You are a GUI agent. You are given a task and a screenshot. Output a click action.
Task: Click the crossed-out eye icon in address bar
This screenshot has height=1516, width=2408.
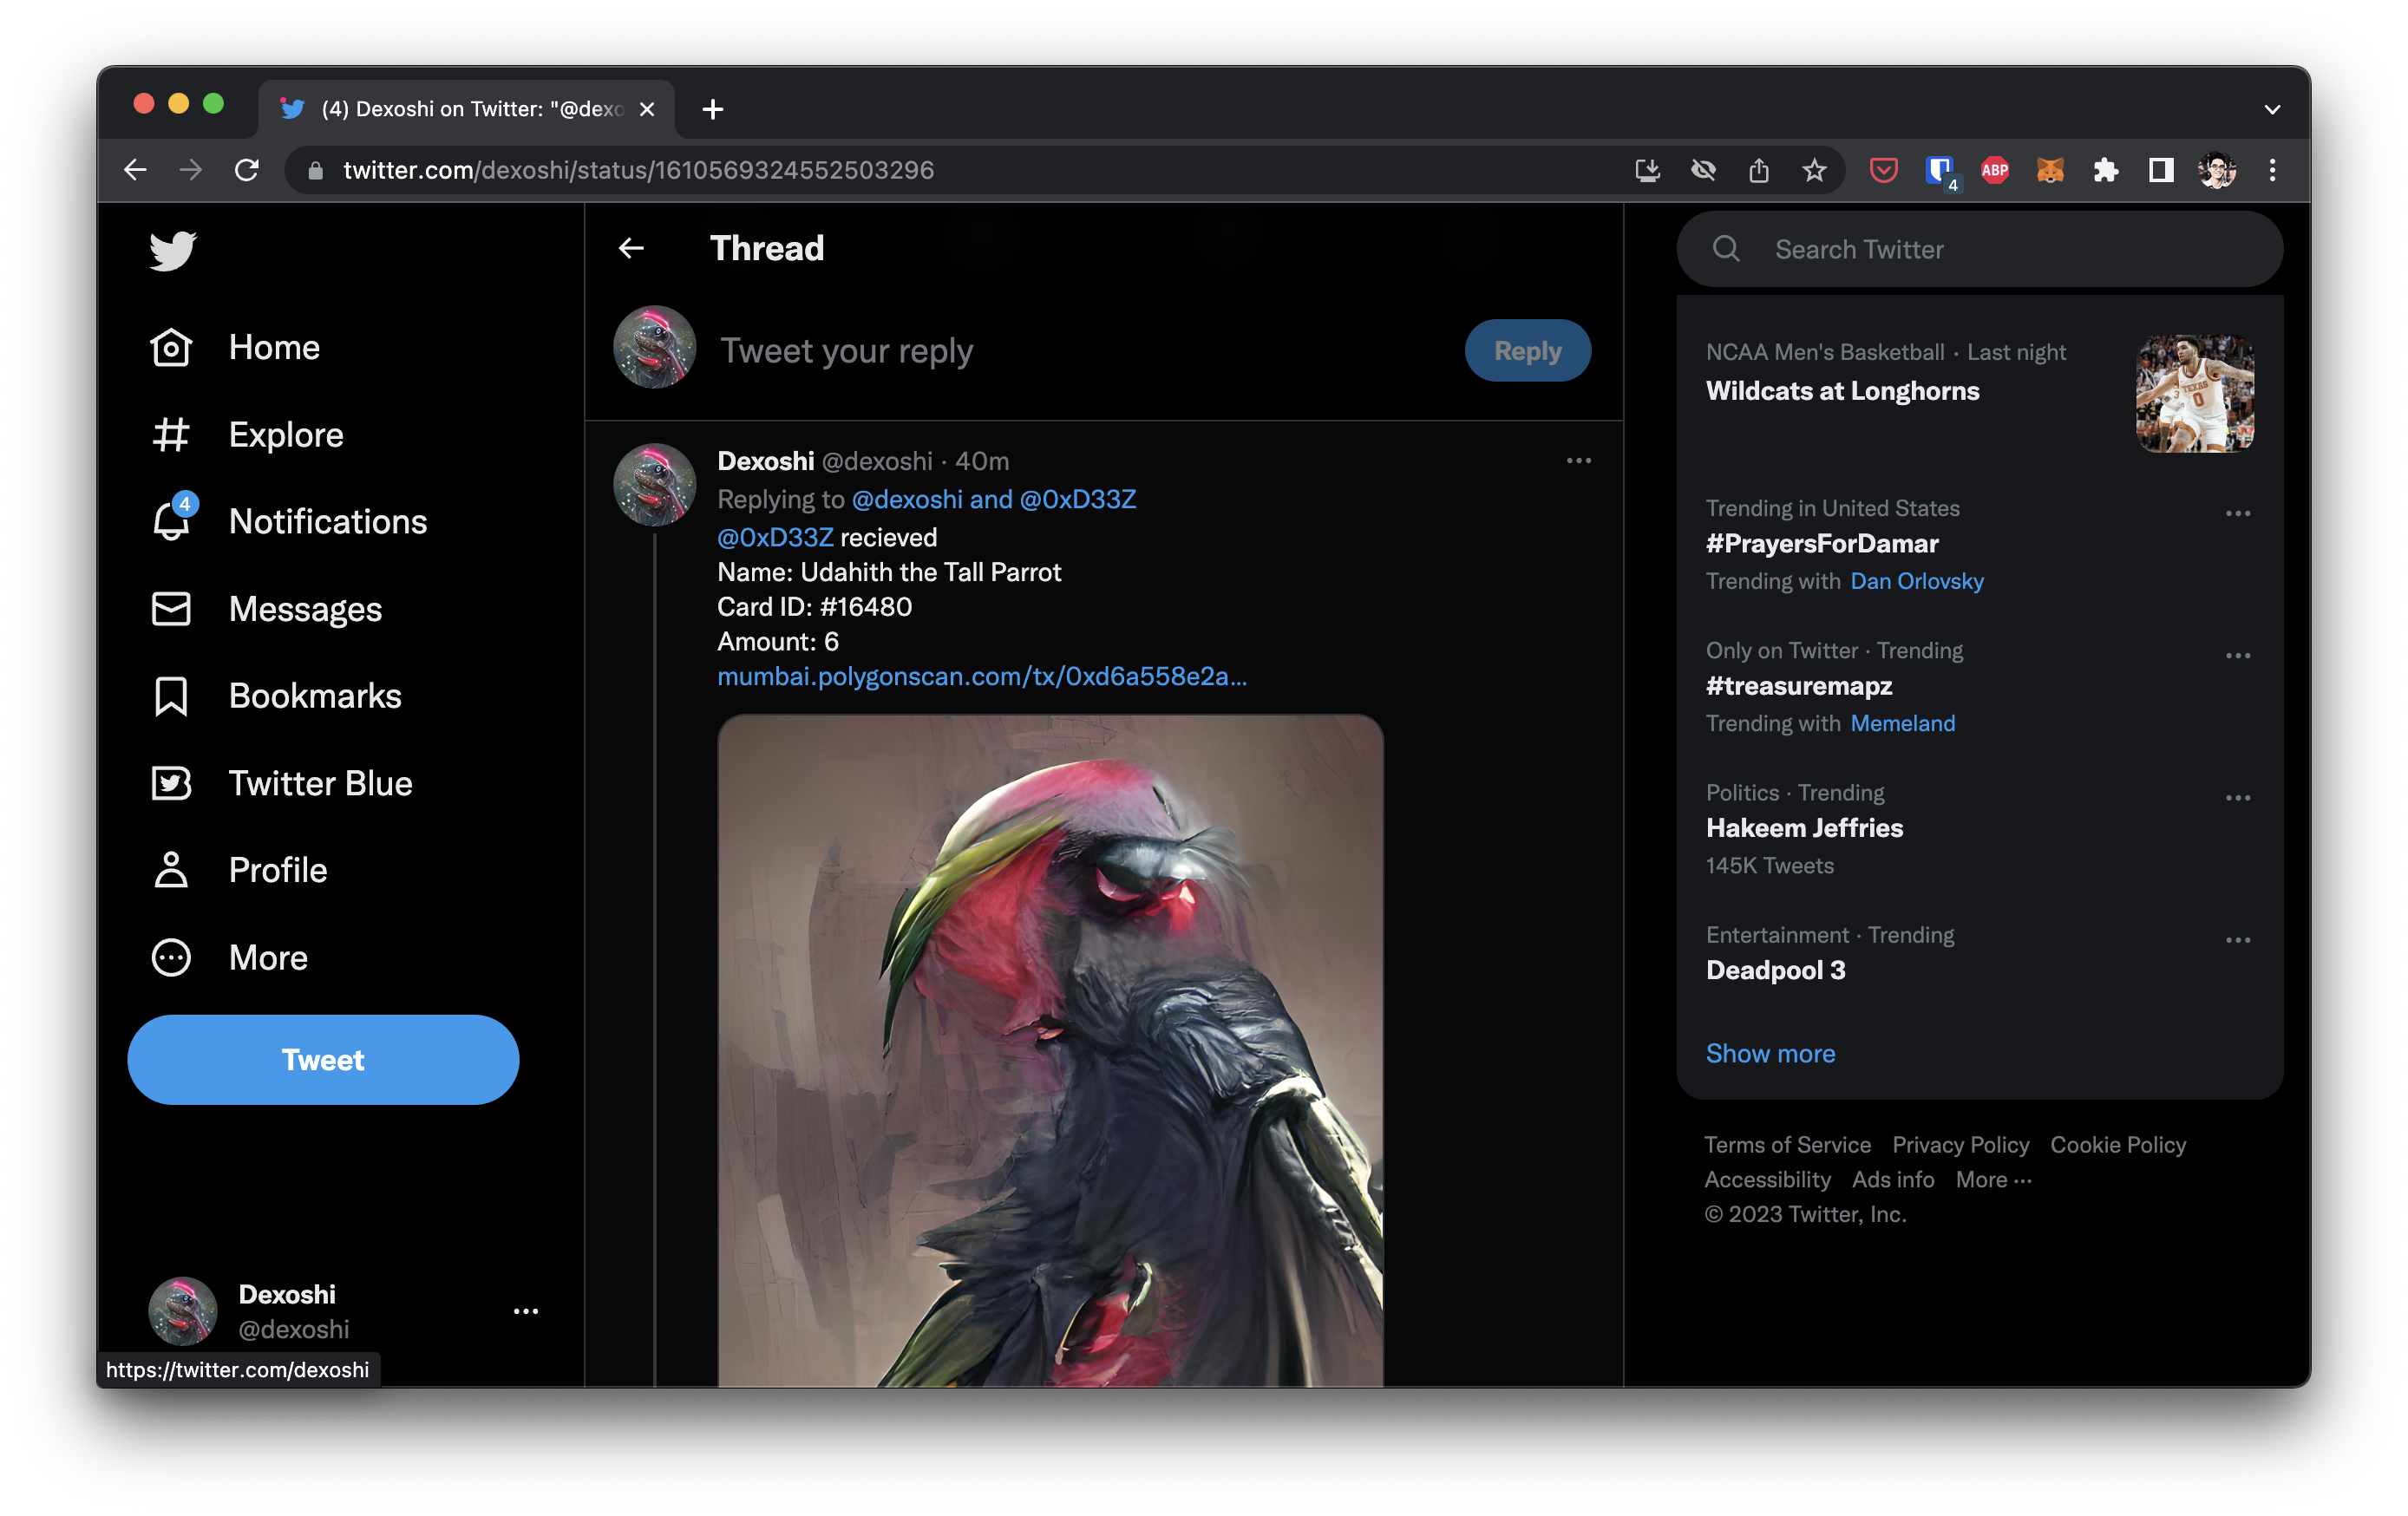[x=1703, y=170]
